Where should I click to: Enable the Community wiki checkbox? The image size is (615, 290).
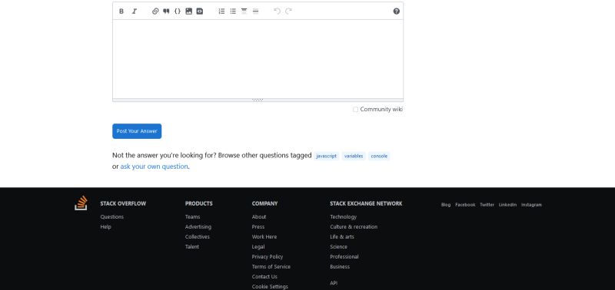(x=355, y=110)
